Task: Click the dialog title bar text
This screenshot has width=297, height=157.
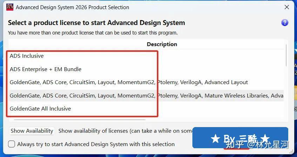Action: pyautogui.click(x=72, y=7)
